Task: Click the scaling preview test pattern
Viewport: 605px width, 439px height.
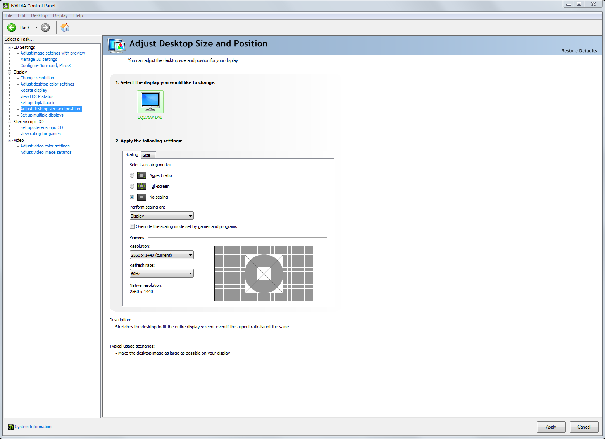Action: pyautogui.click(x=264, y=273)
